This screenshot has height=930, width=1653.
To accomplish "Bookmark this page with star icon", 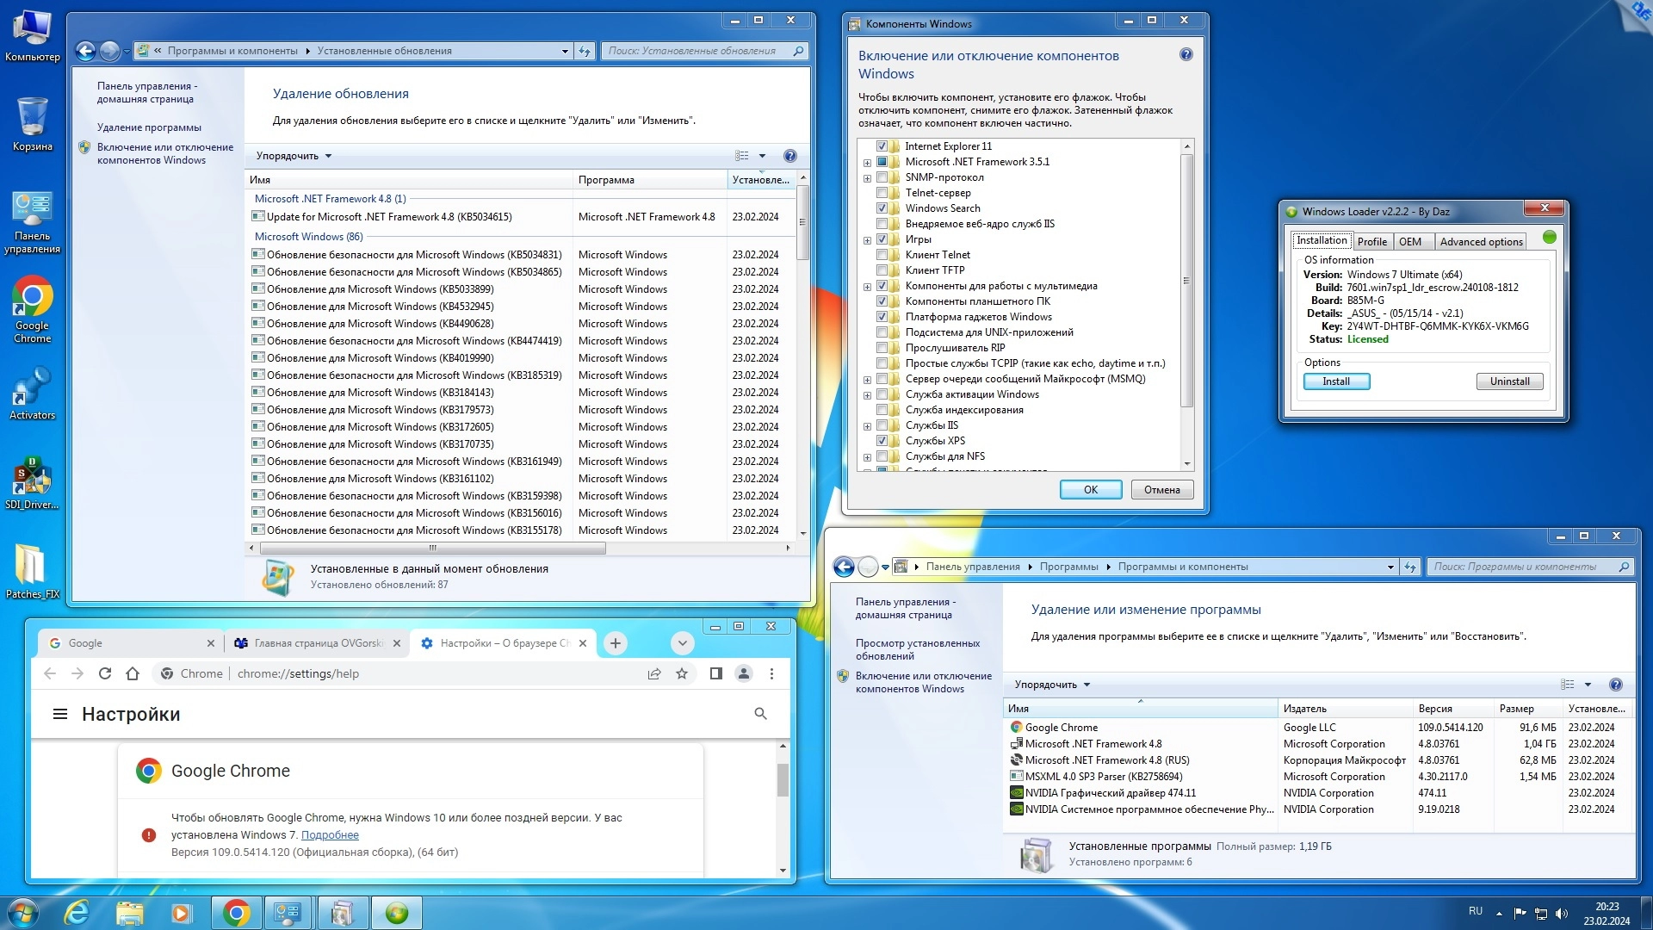I will (x=682, y=673).
